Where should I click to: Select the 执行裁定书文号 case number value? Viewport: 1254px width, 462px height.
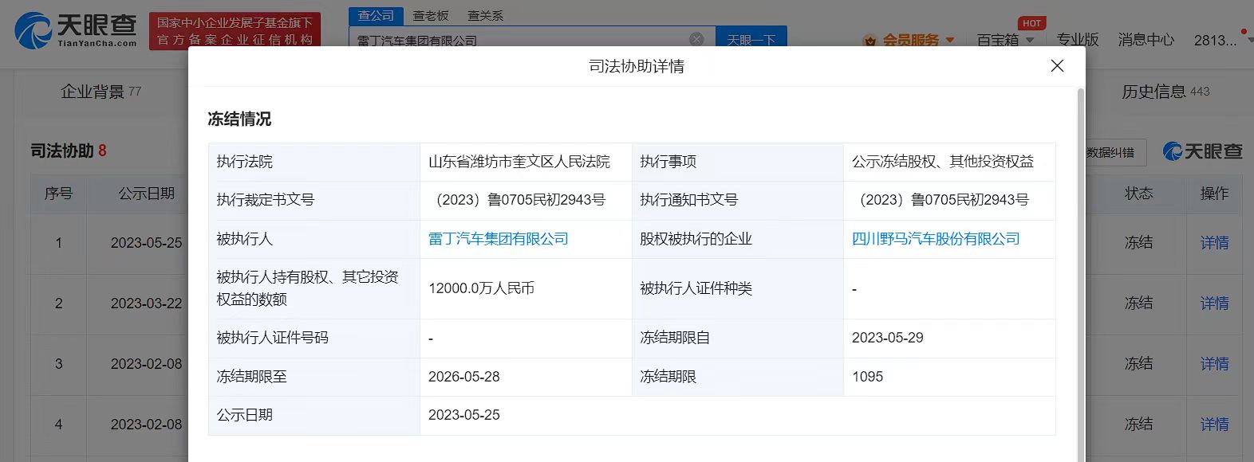(x=517, y=200)
